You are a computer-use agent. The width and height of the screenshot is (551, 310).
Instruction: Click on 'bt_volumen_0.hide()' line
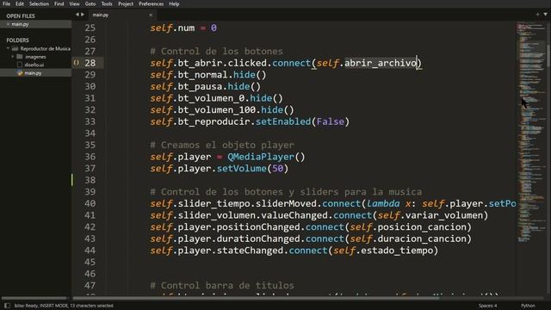[216, 98]
